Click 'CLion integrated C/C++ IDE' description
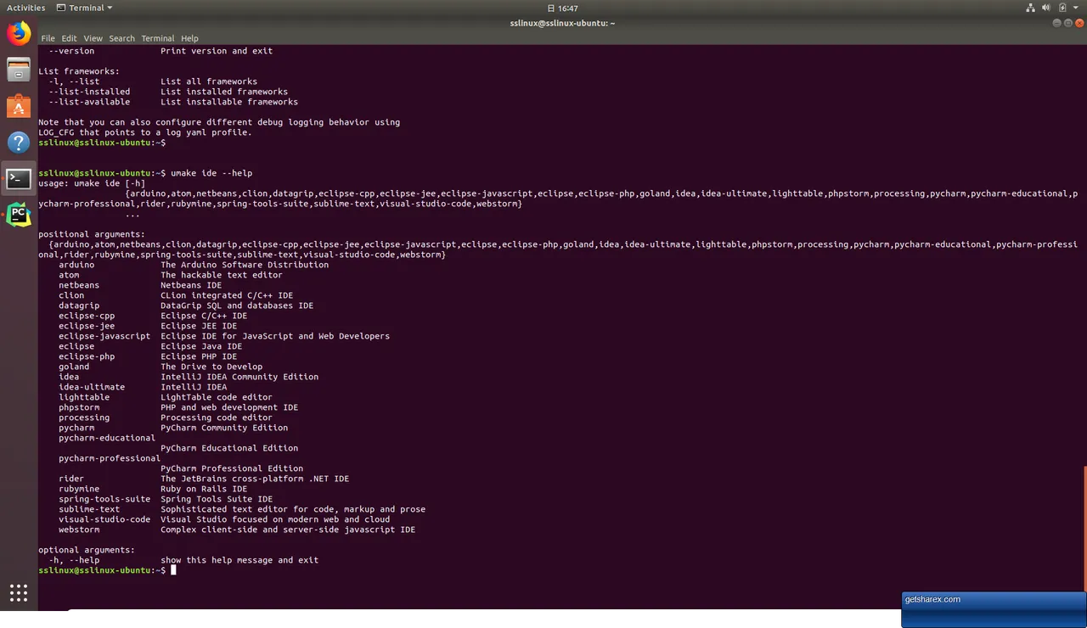Viewport: 1087px width, 628px height. (x=227, y=295)
